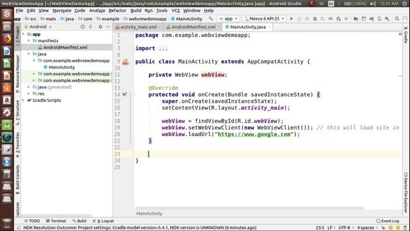Open LibreOffice Writer from dock
This screenshot has width=410, height=231.
click(x=7, y=51)
